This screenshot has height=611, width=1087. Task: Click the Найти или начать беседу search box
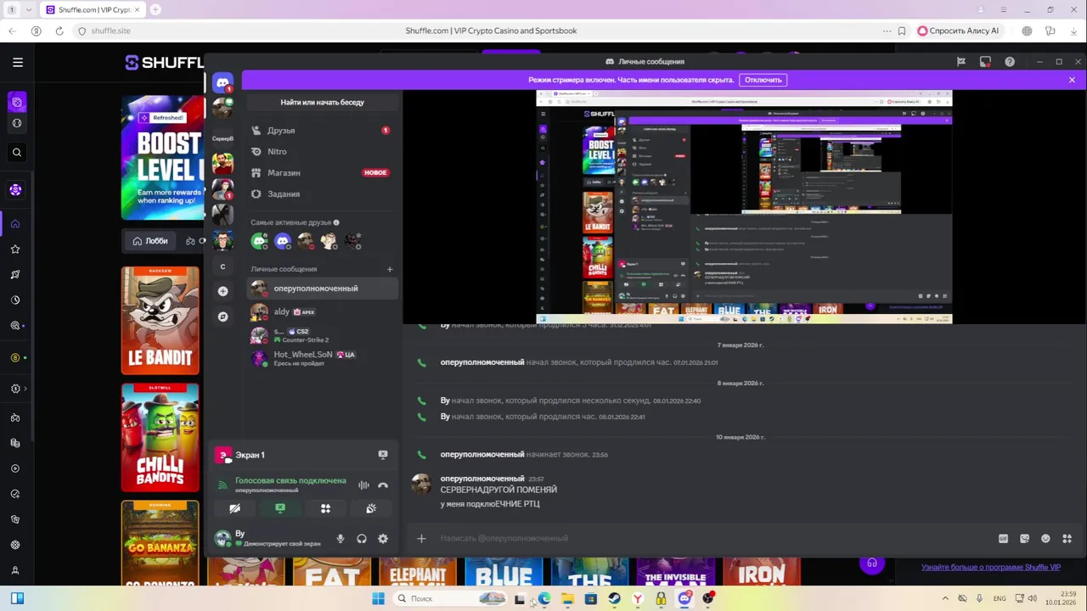pyautogui.click(x=323, y=102)
